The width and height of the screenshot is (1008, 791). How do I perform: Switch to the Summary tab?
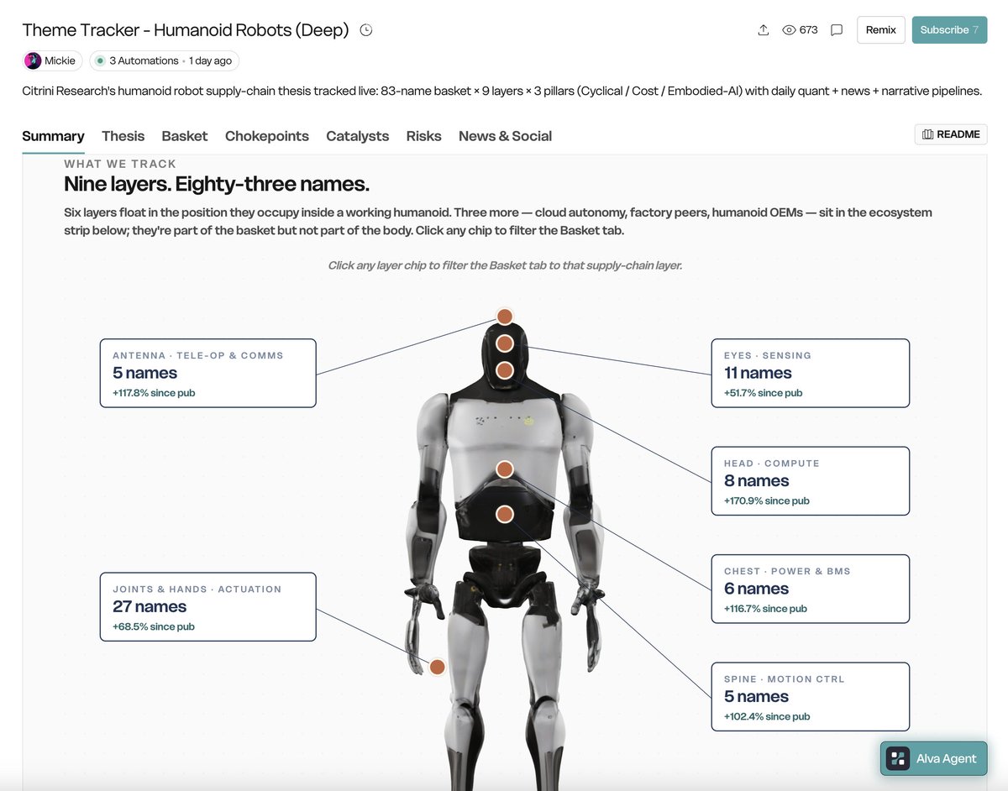(x=53, y=136)
